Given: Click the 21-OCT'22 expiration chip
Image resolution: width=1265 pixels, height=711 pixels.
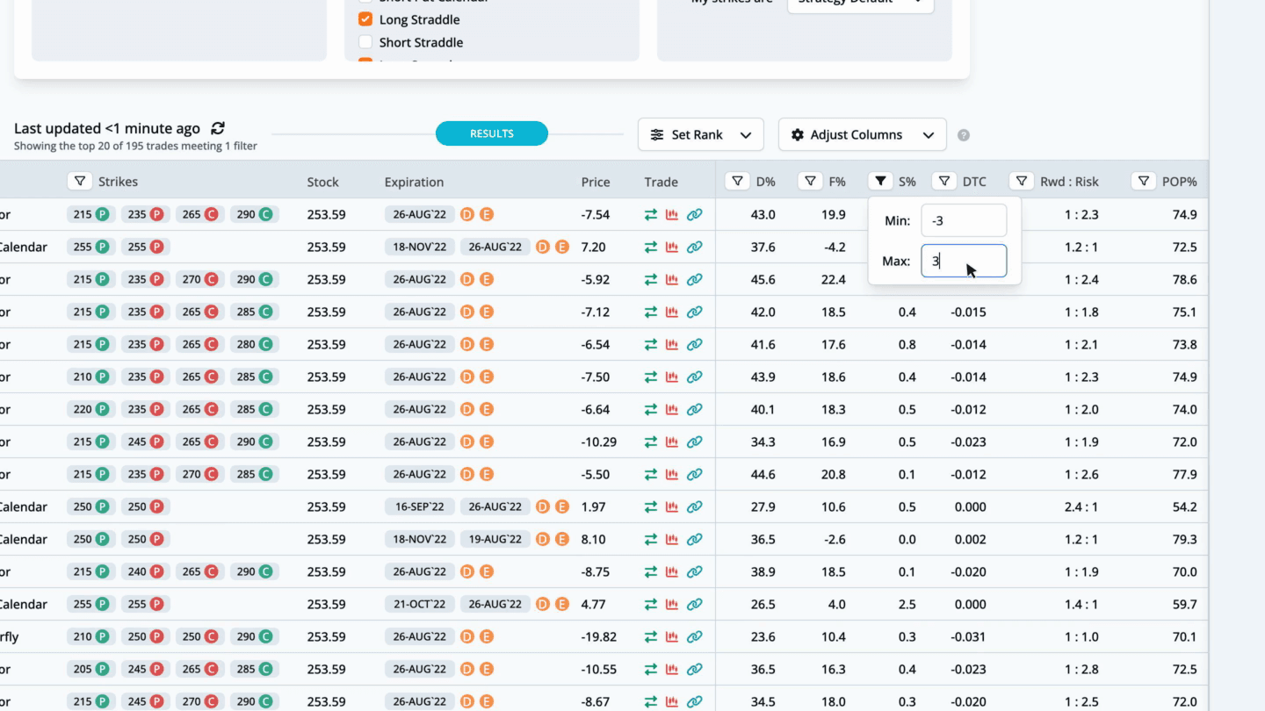Looking at the screenshot, I should coord(420,604).
